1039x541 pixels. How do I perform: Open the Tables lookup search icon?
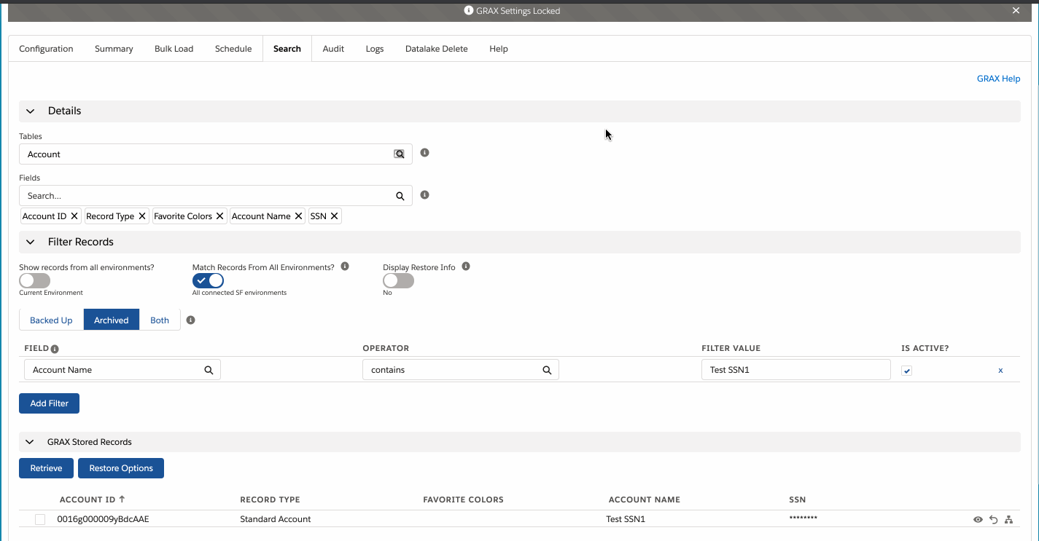[x=399, y=154]
